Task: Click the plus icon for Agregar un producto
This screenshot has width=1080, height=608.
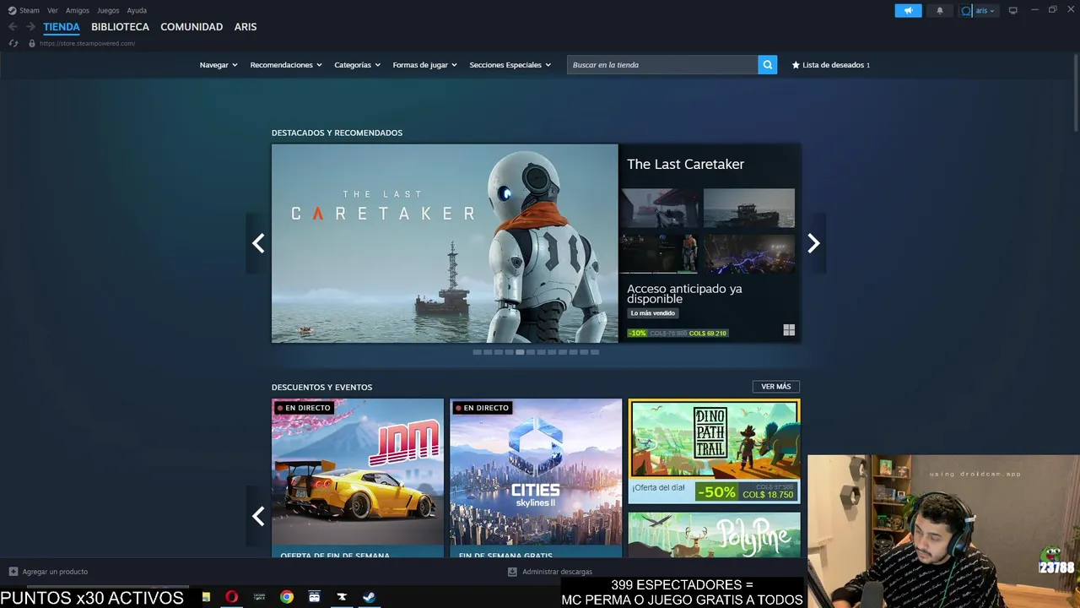Action: point(13,572)
